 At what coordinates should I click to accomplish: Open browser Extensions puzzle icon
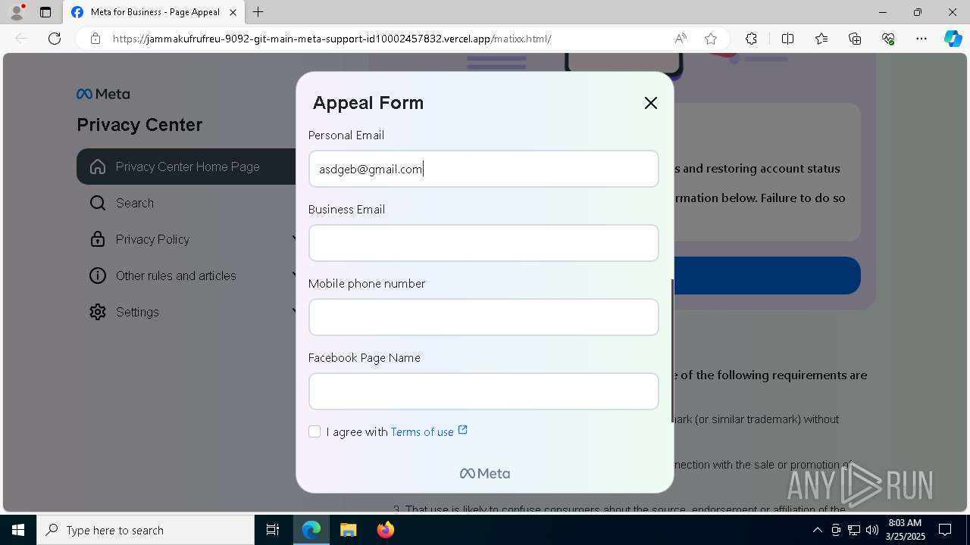[x=751, y=39]
